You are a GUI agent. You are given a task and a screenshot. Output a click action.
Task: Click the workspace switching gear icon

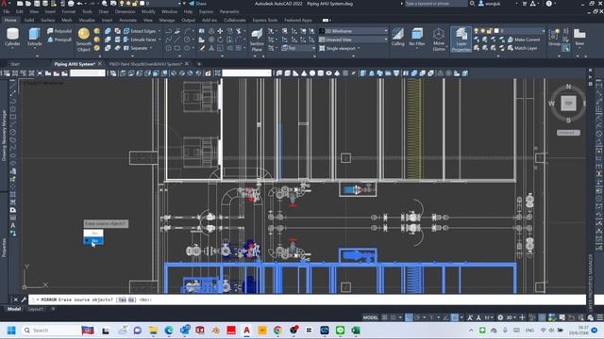500,317
